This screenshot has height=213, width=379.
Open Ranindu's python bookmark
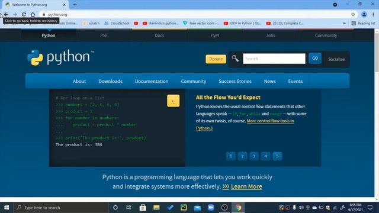pyautogui.click(x=160, y=23)
